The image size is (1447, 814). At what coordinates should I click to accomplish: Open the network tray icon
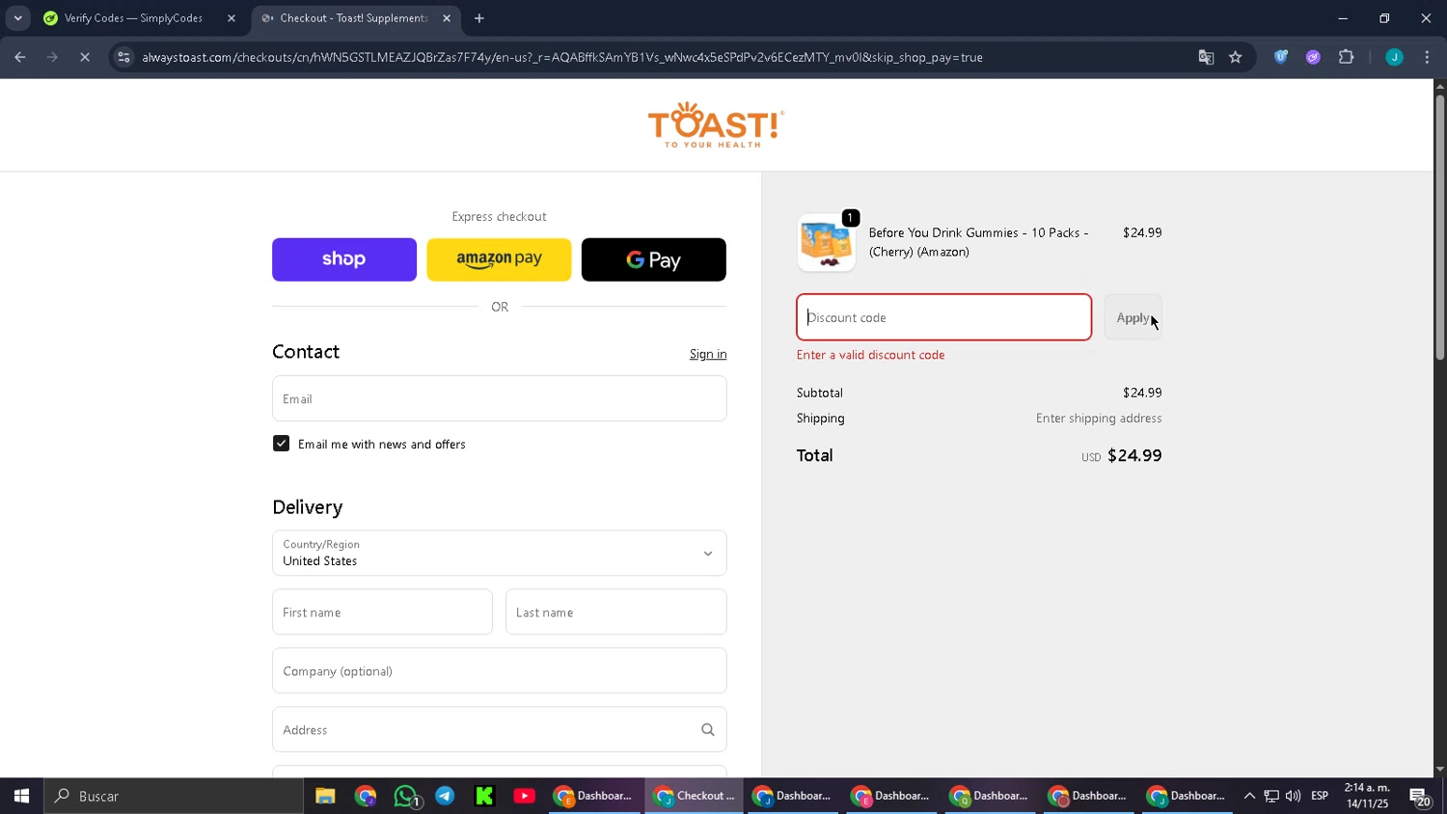point(1271,796)
